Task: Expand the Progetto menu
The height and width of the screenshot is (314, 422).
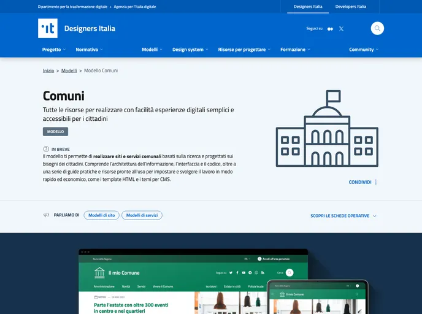Action: (54, 50)
